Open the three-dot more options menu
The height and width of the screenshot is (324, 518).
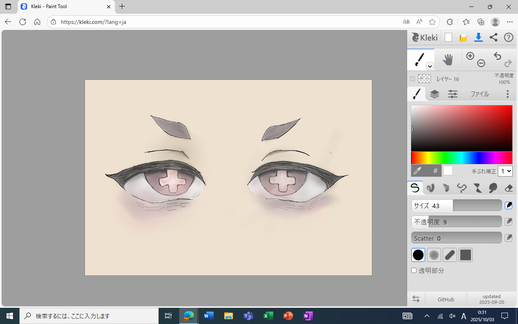point(507,94)
